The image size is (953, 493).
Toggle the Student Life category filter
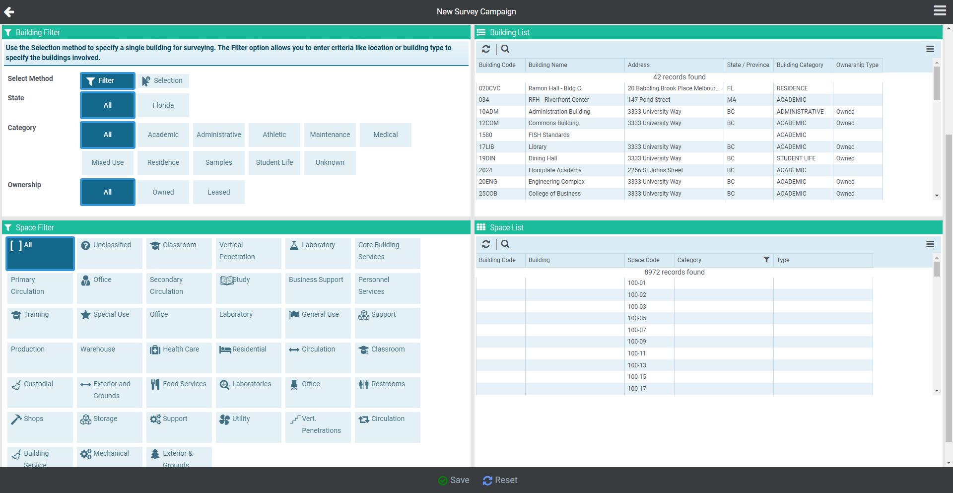(274, 162)
